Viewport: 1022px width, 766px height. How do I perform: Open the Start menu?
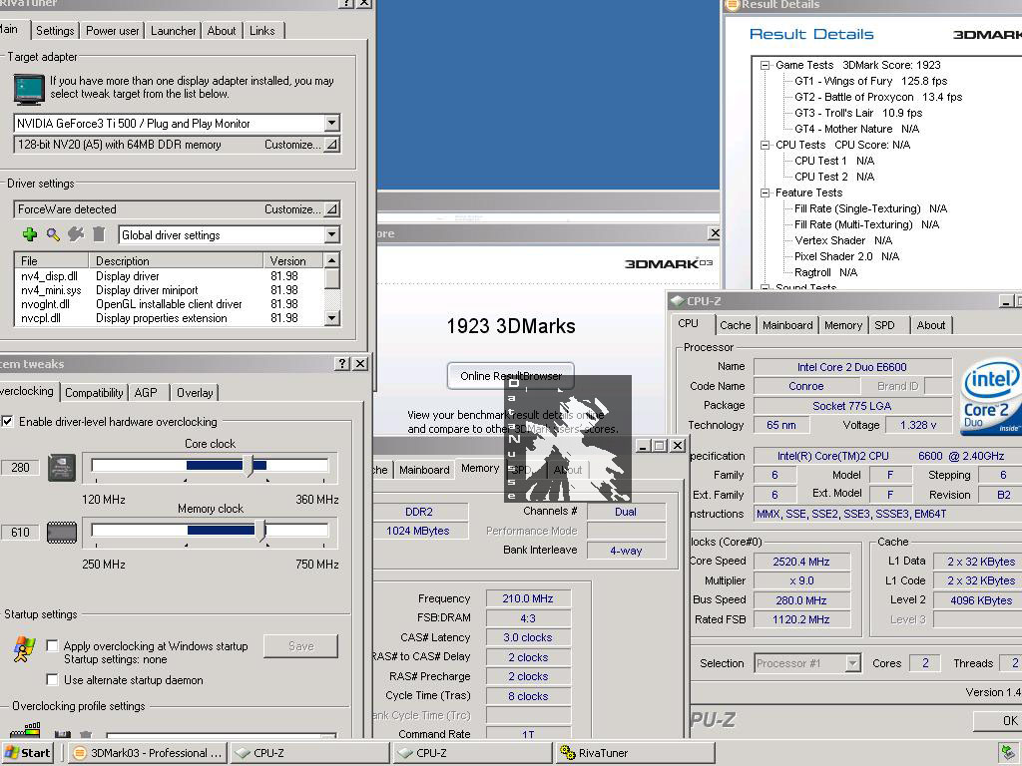coord(27,752)
